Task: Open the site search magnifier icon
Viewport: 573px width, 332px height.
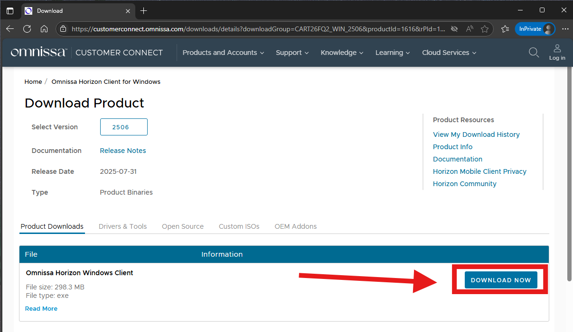Action: (534, 52)
